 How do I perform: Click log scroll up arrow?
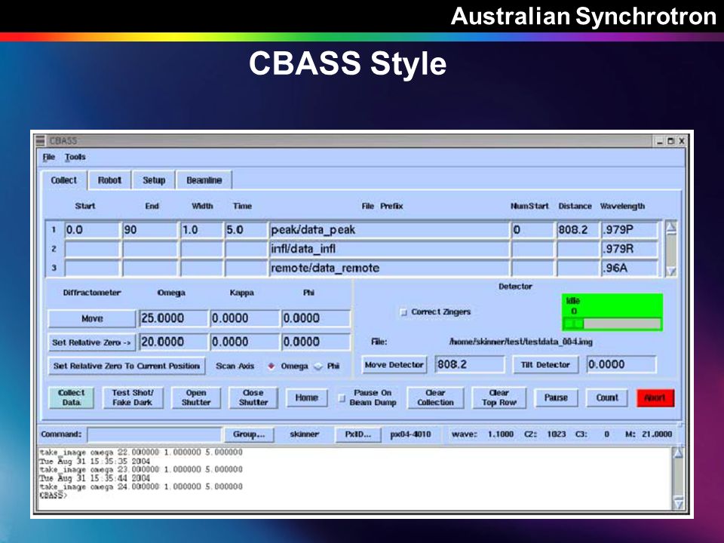(678, 452)
